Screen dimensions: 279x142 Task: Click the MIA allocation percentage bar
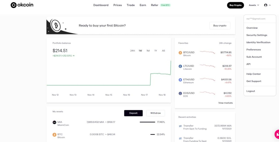tap(147, 122)
